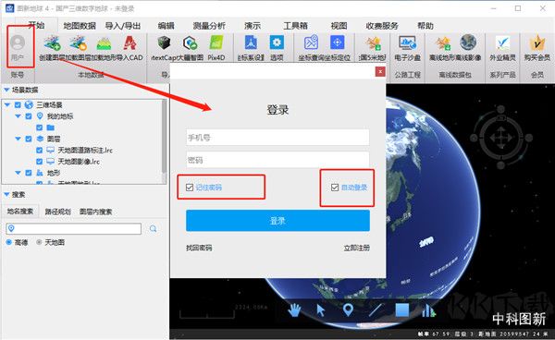This screenshot has height=340, width=555.
Task: Open the 编辑 ribbon tab
Action: (166, 26)
